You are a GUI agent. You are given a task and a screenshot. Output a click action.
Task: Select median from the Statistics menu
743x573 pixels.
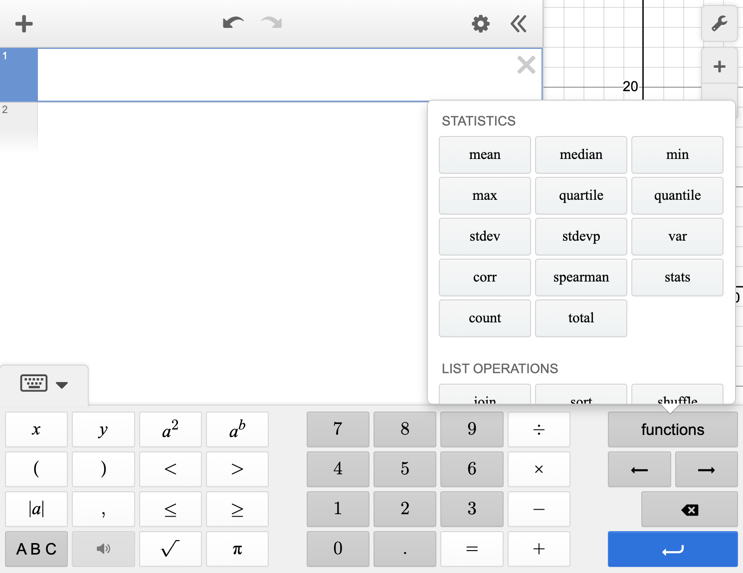pos(580,154)
